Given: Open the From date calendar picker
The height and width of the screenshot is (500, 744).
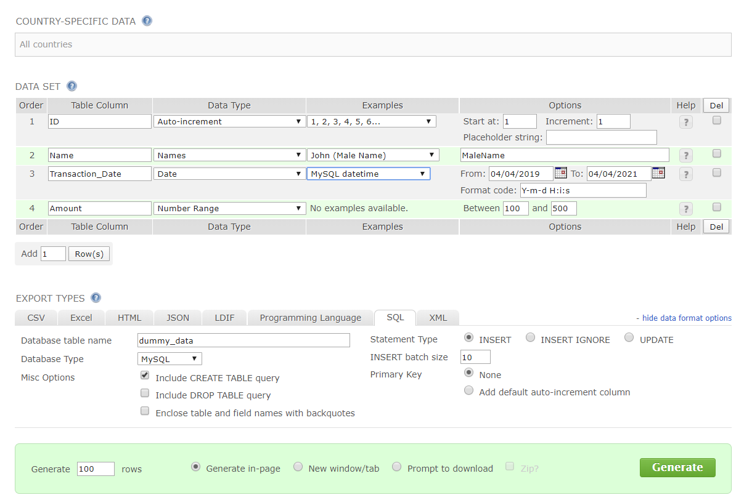Looking at the screenshot, I should pos(560,173).
